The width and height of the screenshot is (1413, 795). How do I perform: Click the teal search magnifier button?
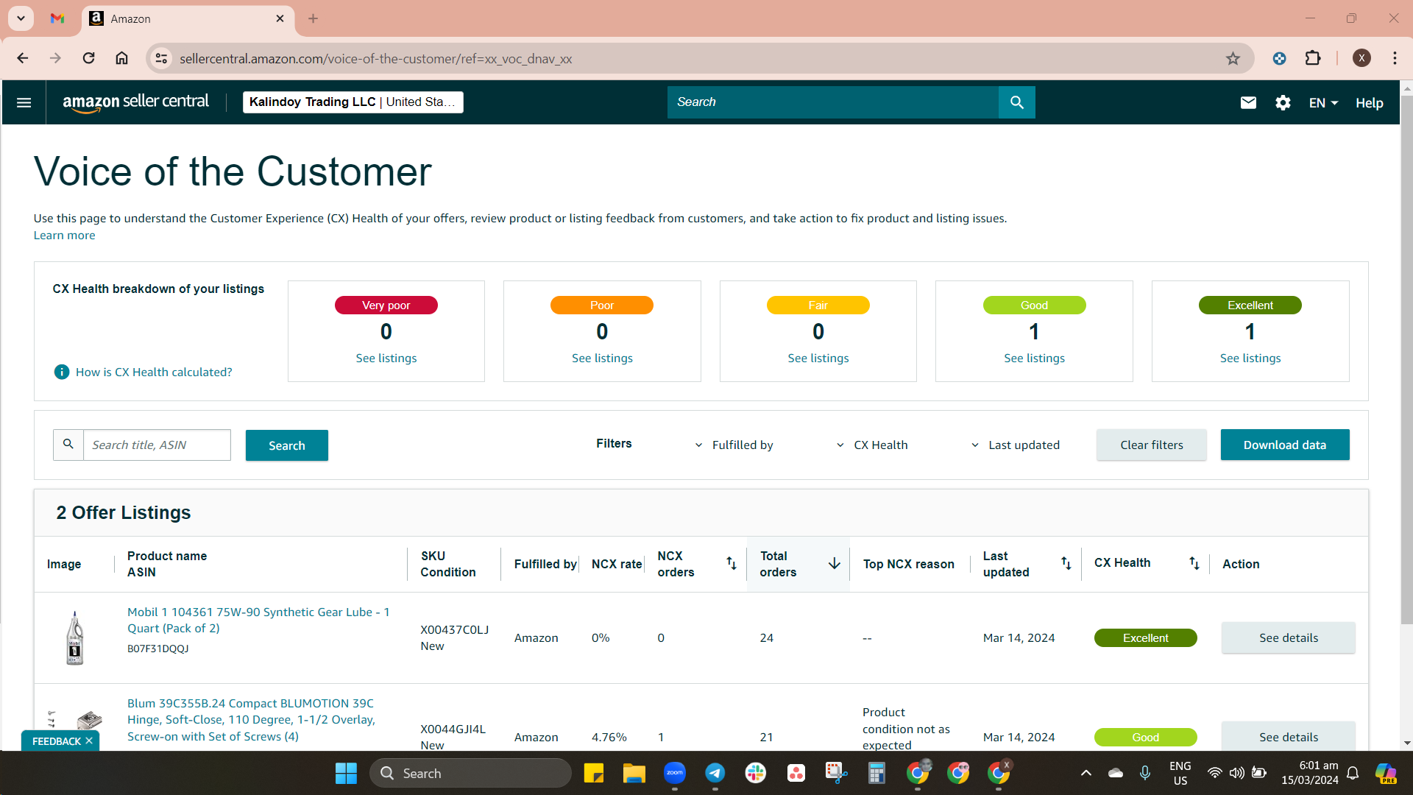click(x=1016, y=102)
